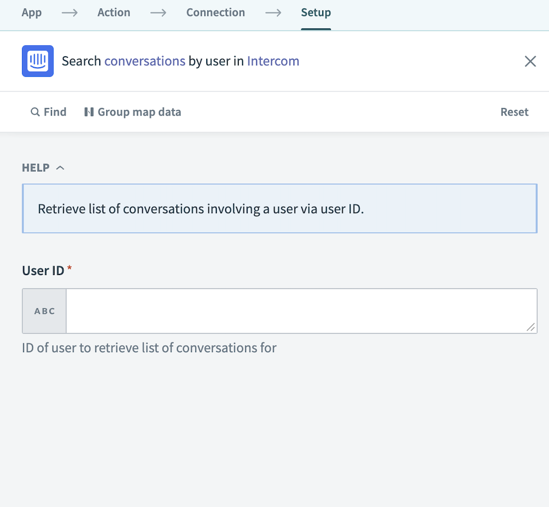Click the Intercom app icon
This screenshot has height=507, width=549.
tap(37, 61)
